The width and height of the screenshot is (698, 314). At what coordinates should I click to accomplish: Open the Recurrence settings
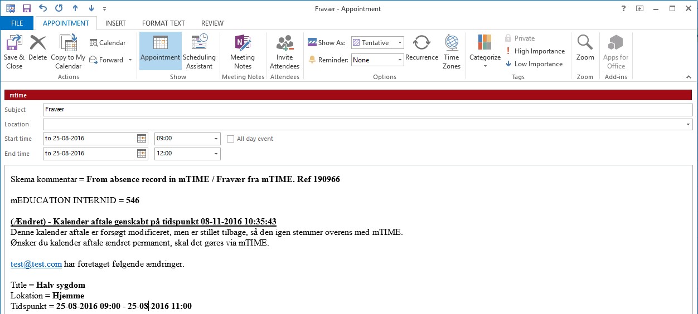421,43
